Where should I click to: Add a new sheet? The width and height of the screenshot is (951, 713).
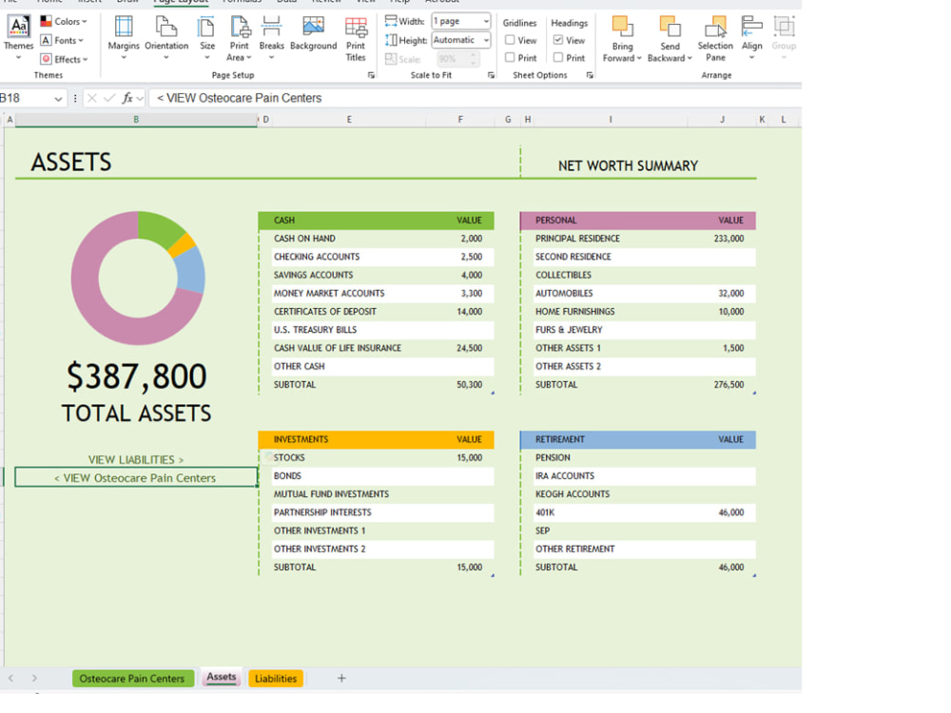(341, 679)
